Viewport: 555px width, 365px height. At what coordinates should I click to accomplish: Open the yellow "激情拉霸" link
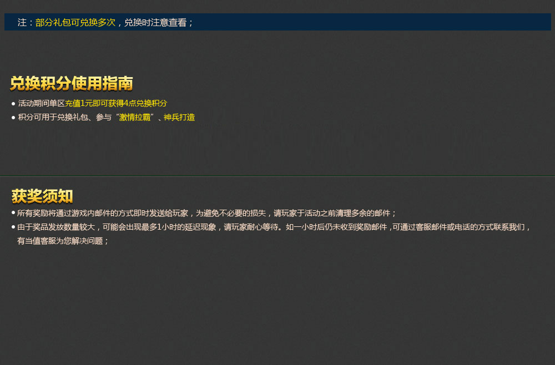point(135,118)
